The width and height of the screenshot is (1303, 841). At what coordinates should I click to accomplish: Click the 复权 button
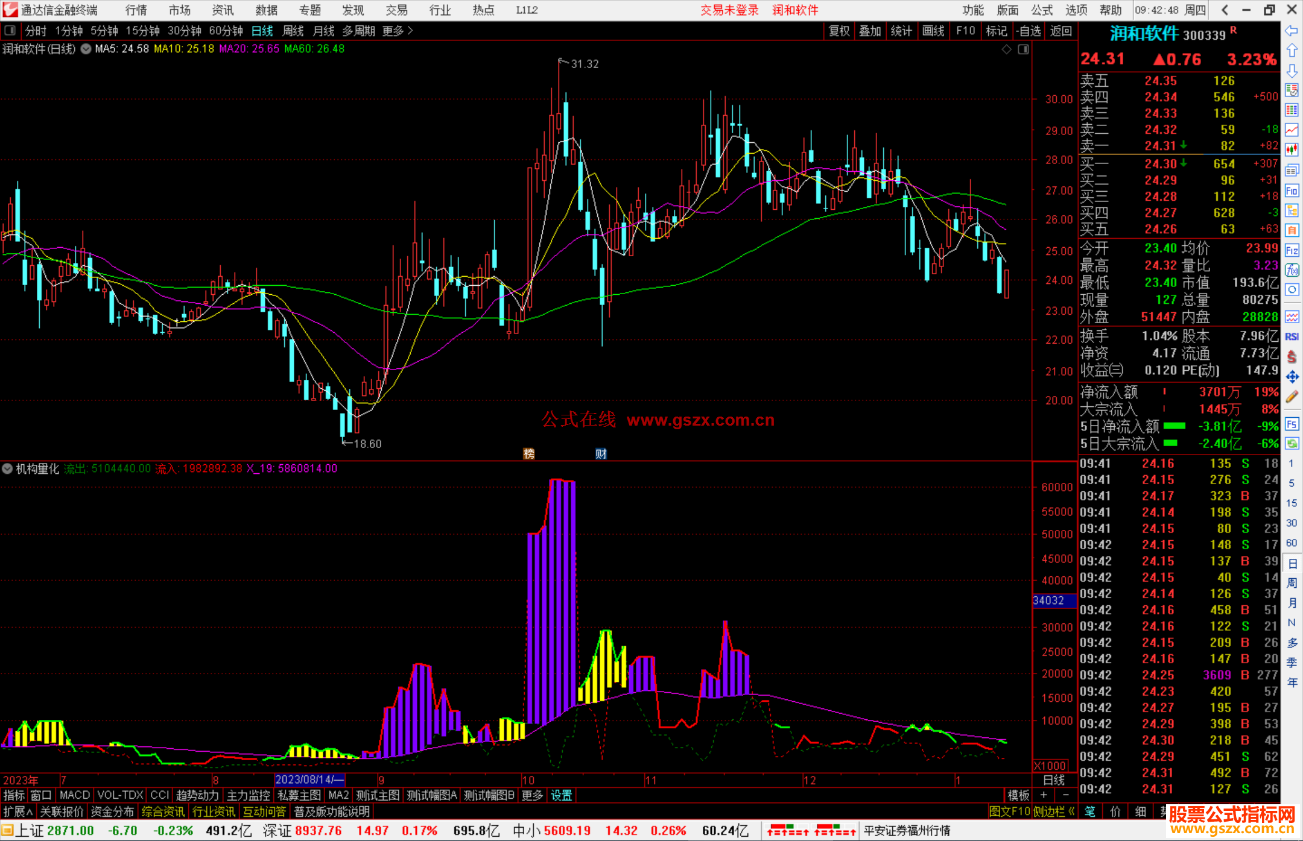coord(839,31)
